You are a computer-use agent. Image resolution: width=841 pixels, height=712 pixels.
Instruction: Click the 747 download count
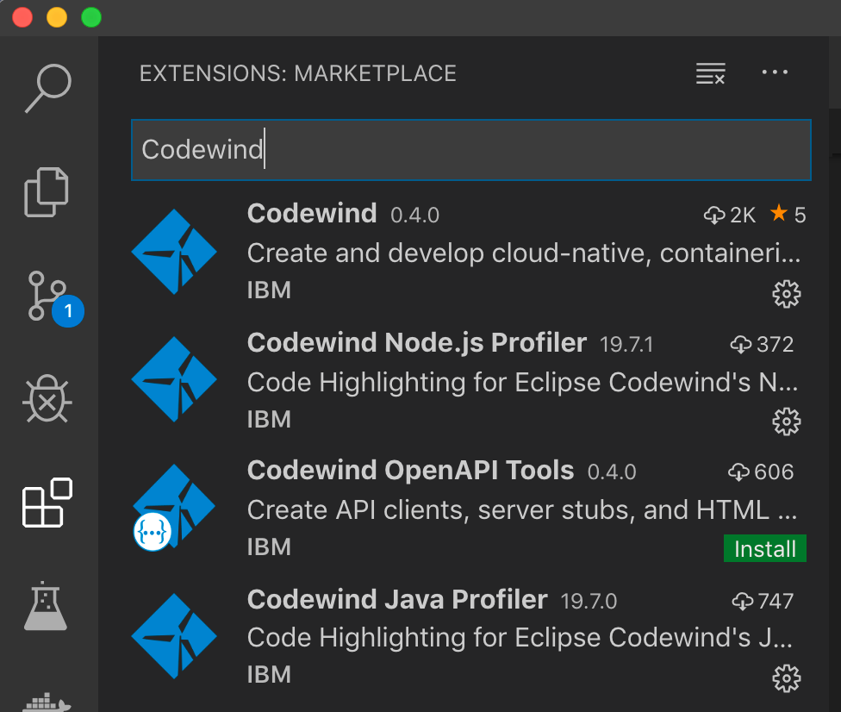(x=763, y=601)
